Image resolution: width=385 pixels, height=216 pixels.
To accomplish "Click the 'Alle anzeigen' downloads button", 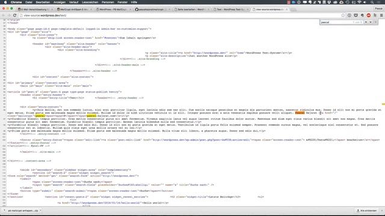I will (366, 211).
